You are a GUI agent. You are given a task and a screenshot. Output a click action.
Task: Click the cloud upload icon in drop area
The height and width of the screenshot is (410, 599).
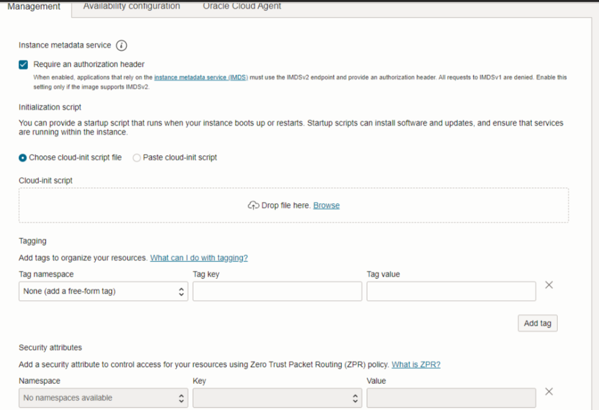click(x=253, y=206)
